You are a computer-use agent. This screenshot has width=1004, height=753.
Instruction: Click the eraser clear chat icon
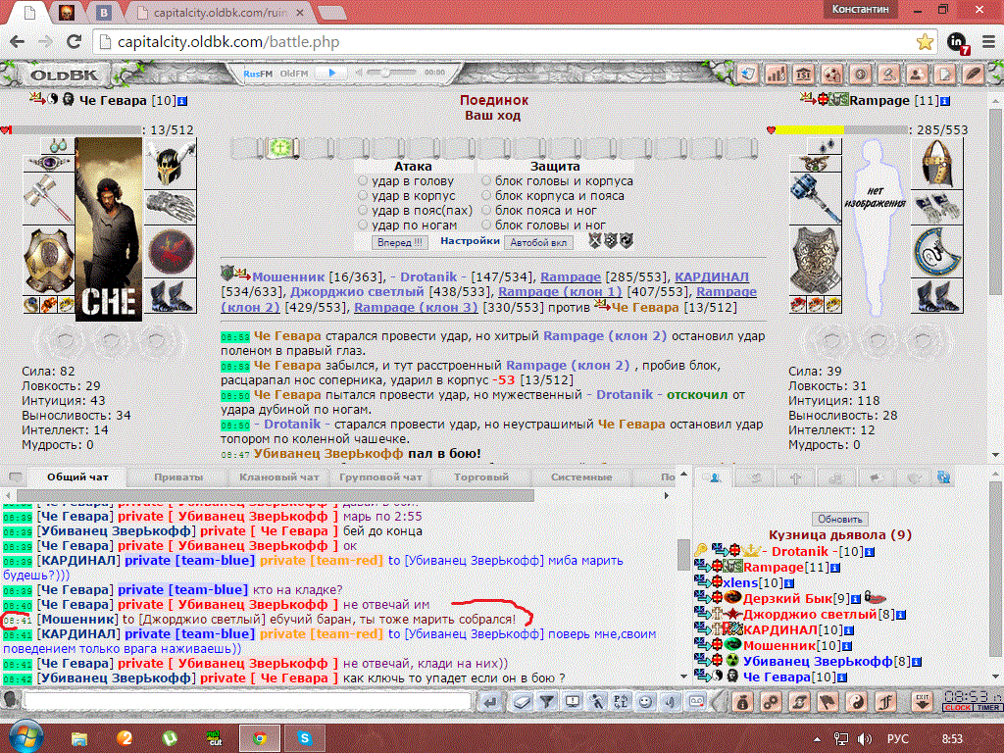pos(522,702)
